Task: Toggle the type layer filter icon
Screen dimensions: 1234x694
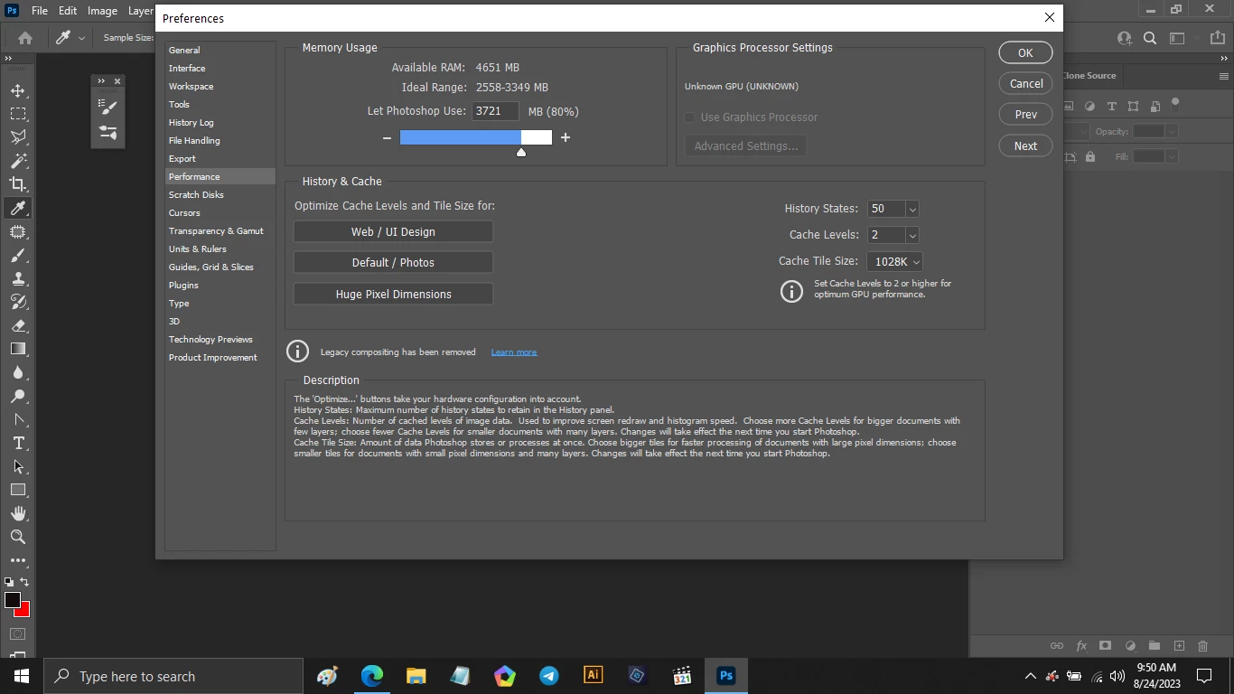Action: point(1111,106)
